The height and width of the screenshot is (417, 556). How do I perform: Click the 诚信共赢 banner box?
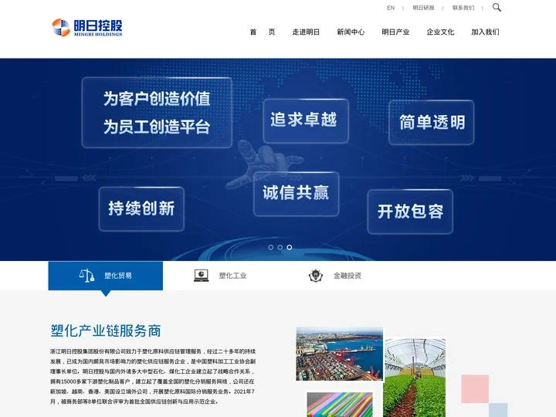[296, 194]
